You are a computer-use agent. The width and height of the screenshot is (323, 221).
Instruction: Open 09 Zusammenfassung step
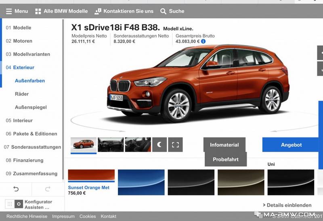[x=31, y=173]
